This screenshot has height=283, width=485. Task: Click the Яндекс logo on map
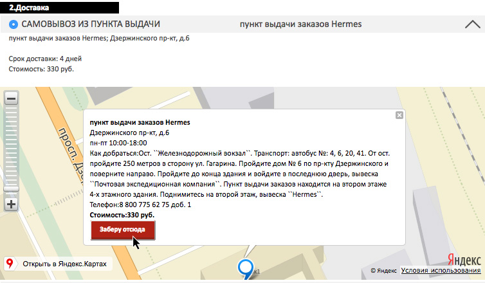pyautogui.click(x=464, y=259)
